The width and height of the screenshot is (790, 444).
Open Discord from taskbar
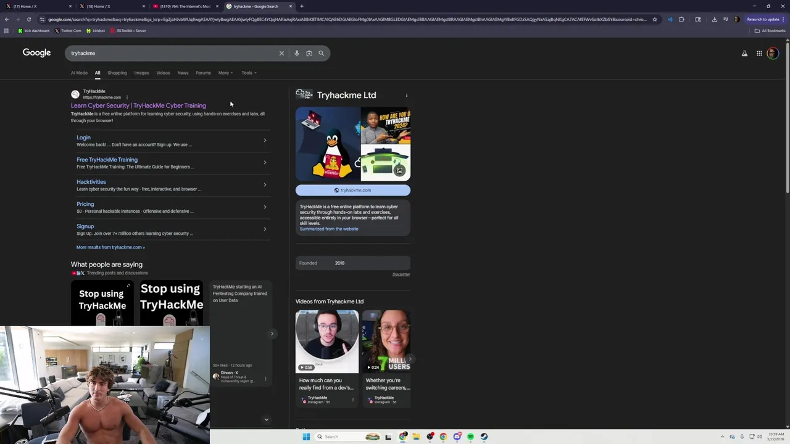pyautogui.click(x=457, y=437)
